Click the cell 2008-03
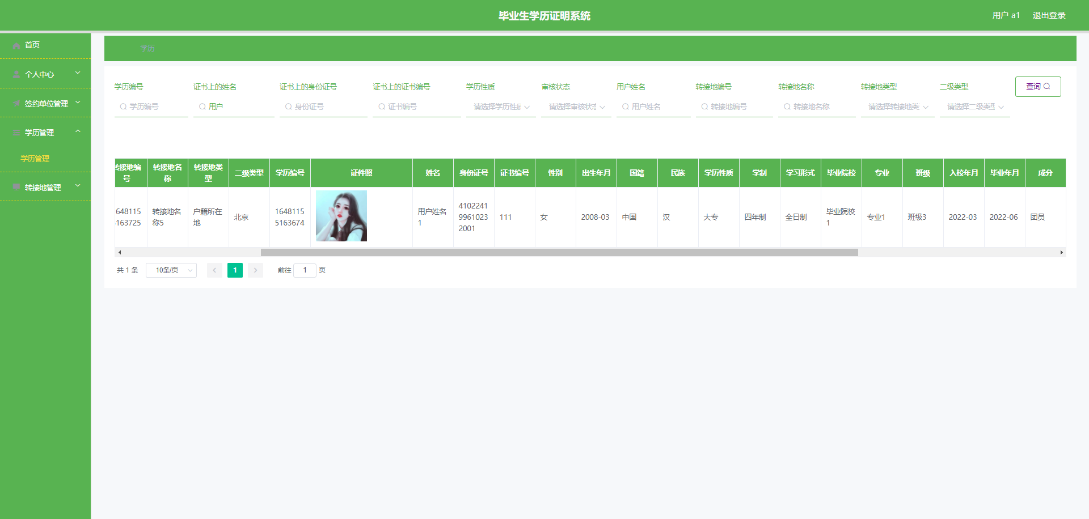 pyautogui.click(x=595, y=217)
